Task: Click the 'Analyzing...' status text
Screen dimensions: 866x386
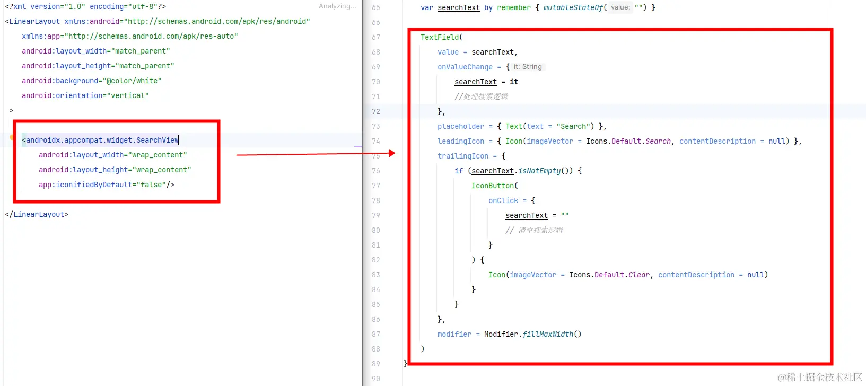Action: click(x=337, y=6)
